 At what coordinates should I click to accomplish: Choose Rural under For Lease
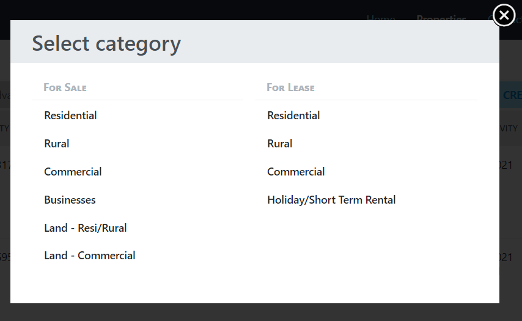point(280,144)
